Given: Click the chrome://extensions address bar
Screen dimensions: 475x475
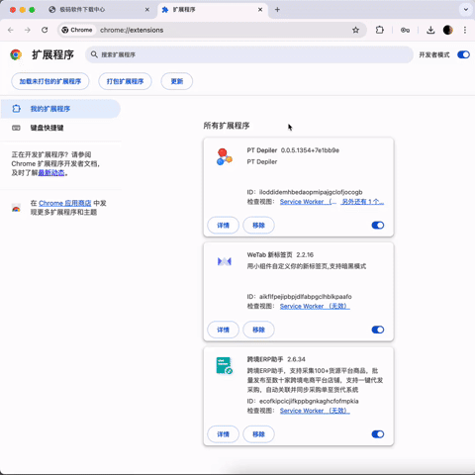Looking at the screenshot, I should click(x=211, y=30).
